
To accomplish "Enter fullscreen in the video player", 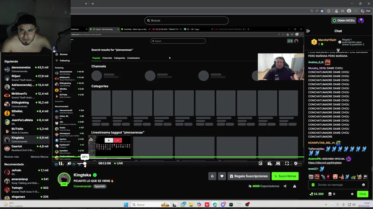I will coord(287,163).
